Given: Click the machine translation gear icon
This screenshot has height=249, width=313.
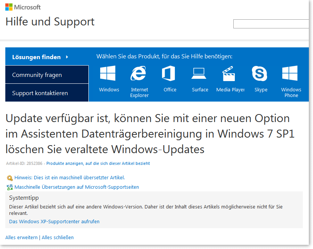Looking at the screenshot, I should click(9, 178).
